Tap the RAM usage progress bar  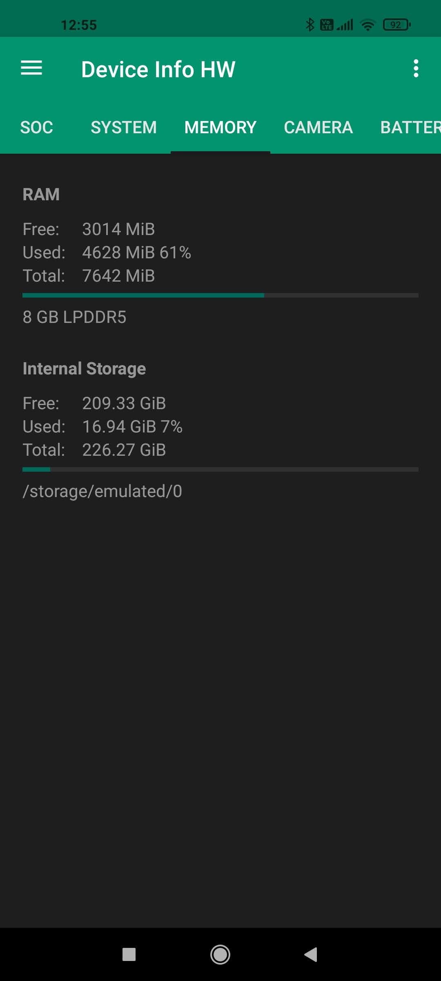[220, 295]
